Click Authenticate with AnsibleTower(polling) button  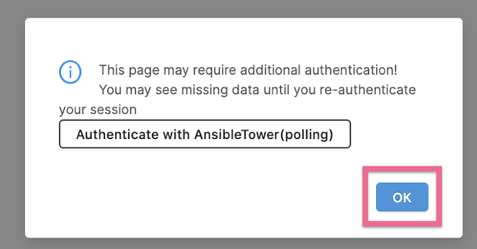point(205,134)
